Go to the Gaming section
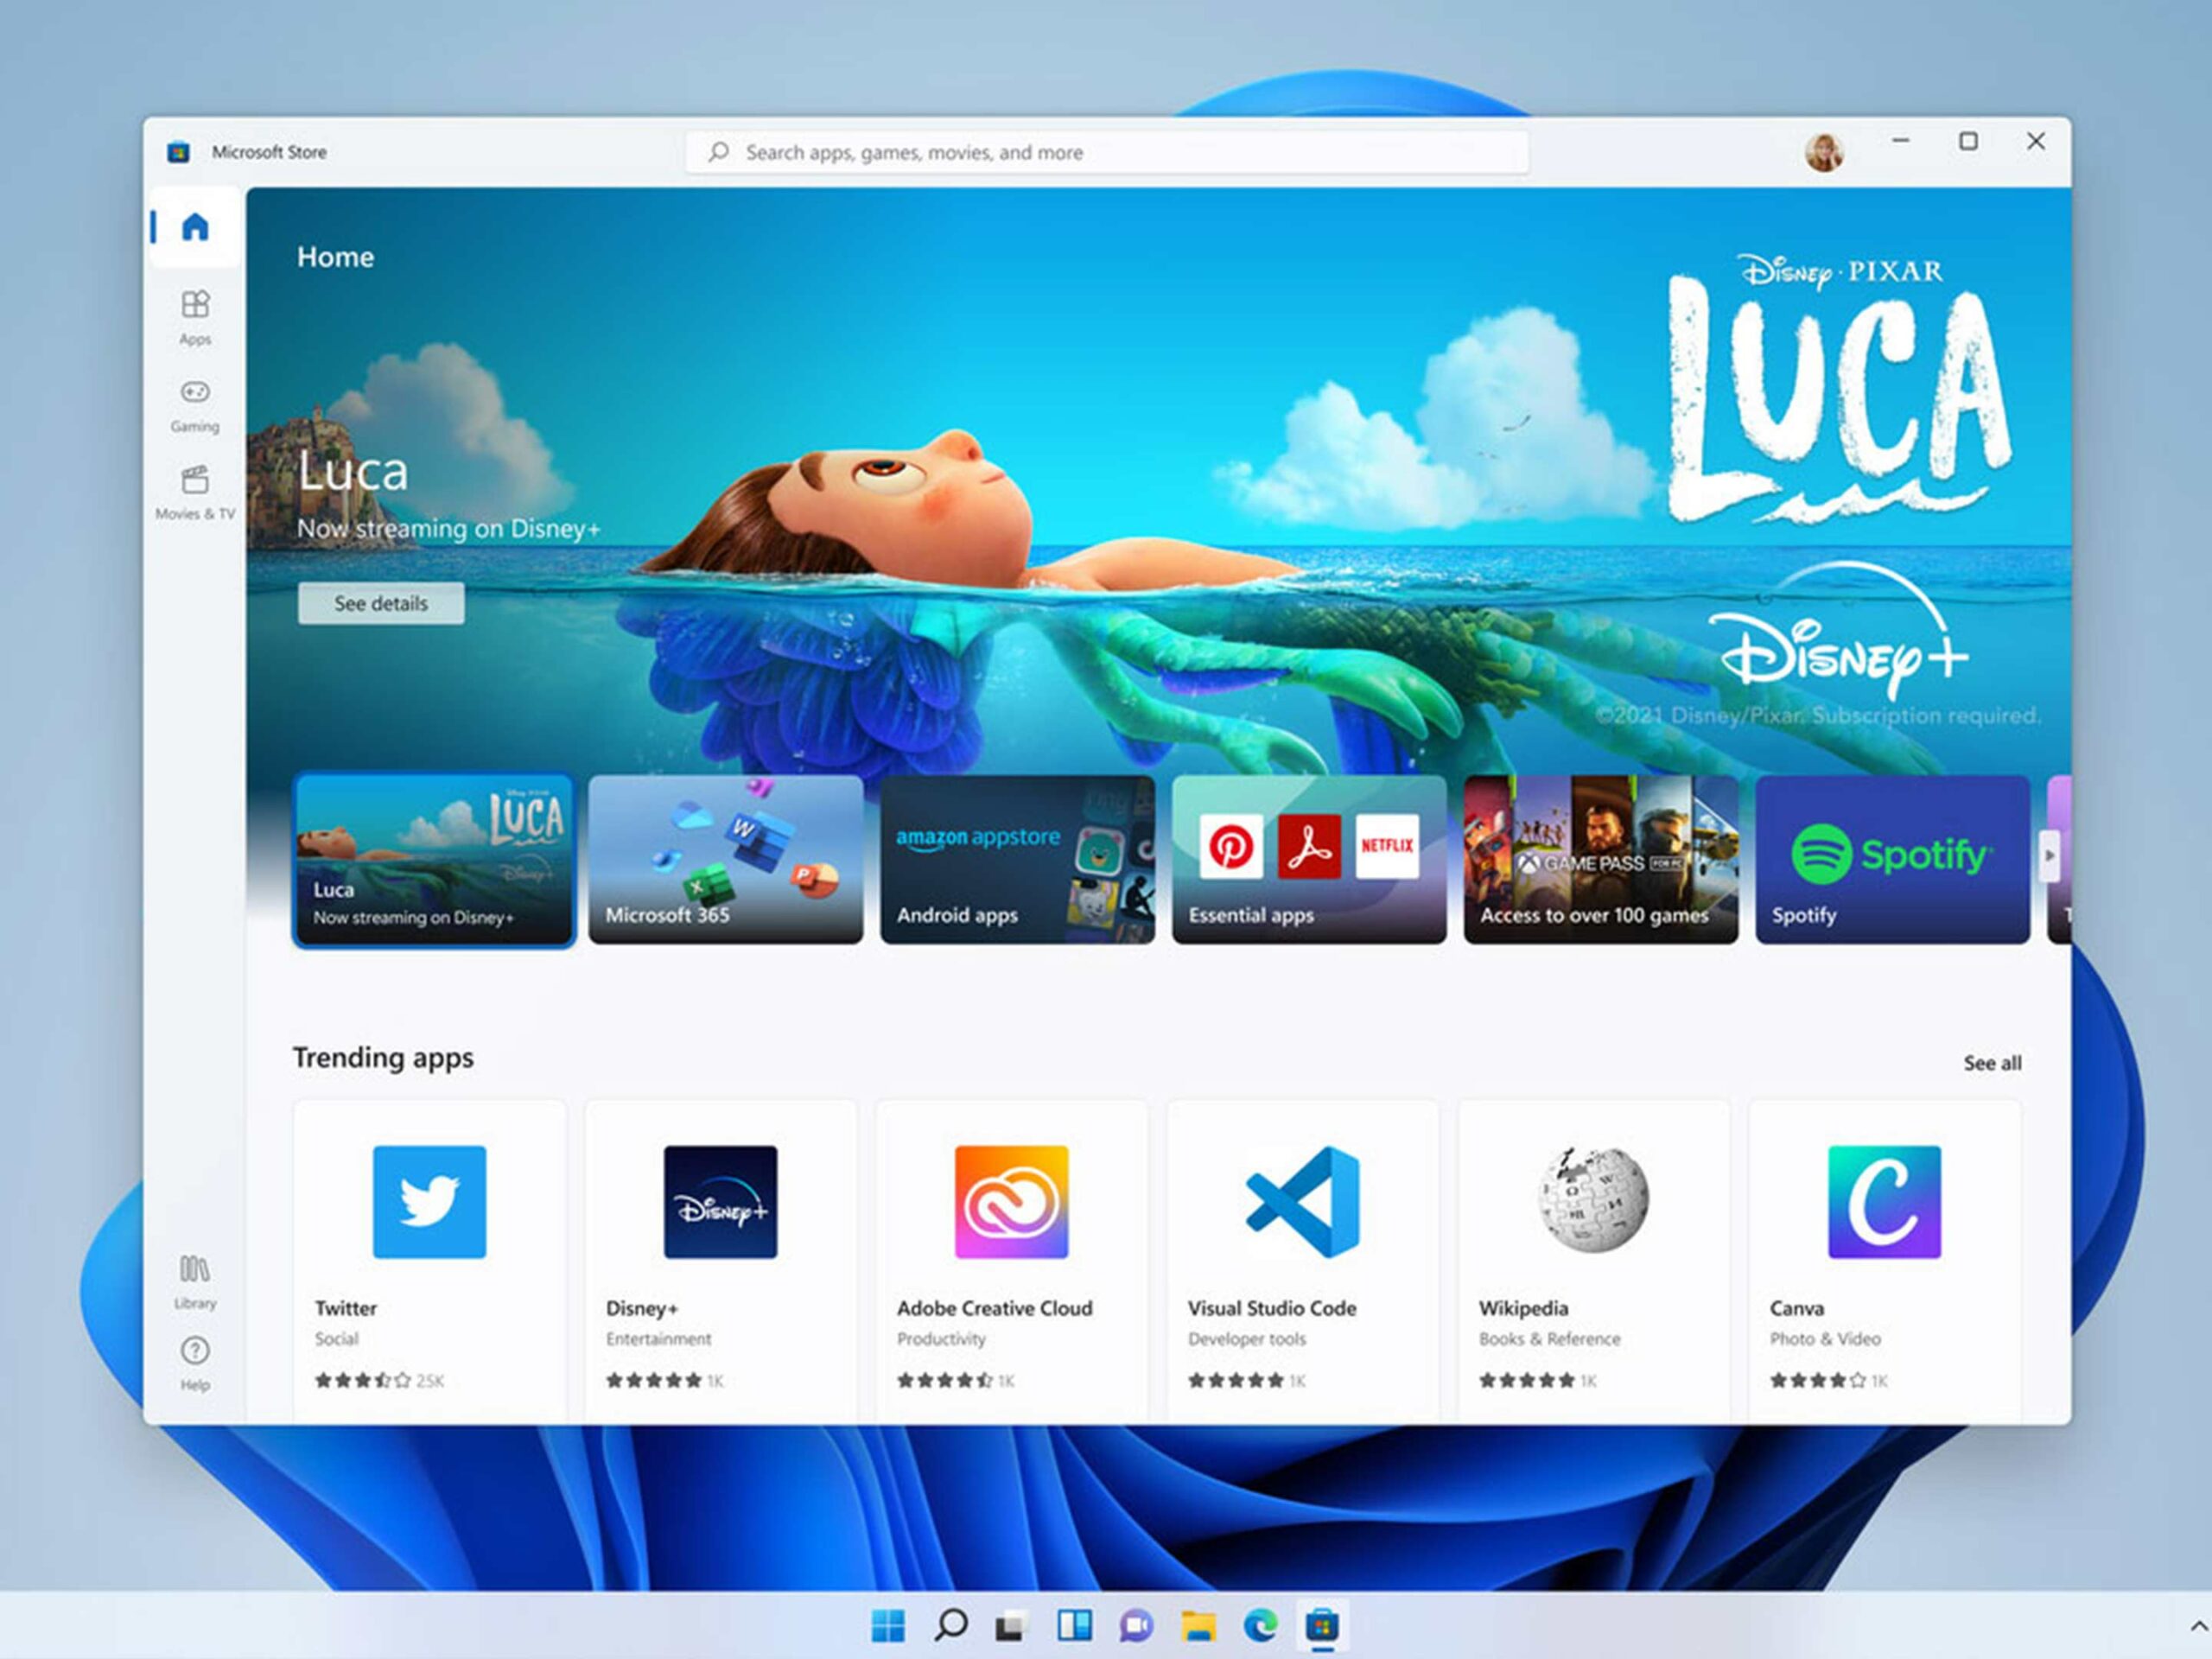2212x1659 pixels. tap(195, 403)
